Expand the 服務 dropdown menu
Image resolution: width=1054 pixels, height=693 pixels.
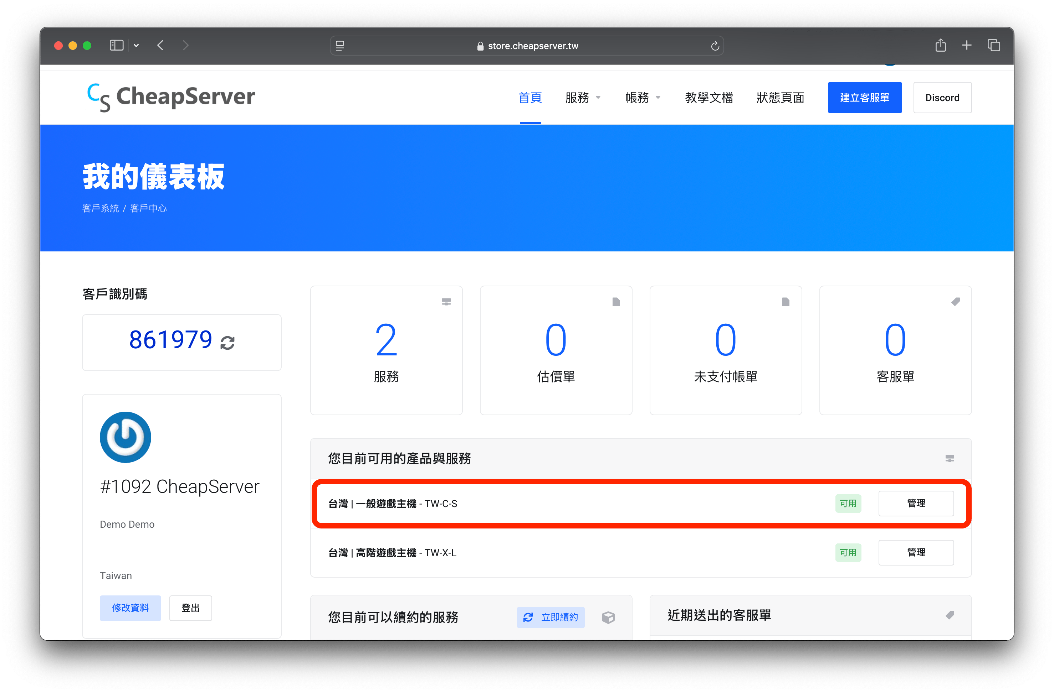point(582,98)
